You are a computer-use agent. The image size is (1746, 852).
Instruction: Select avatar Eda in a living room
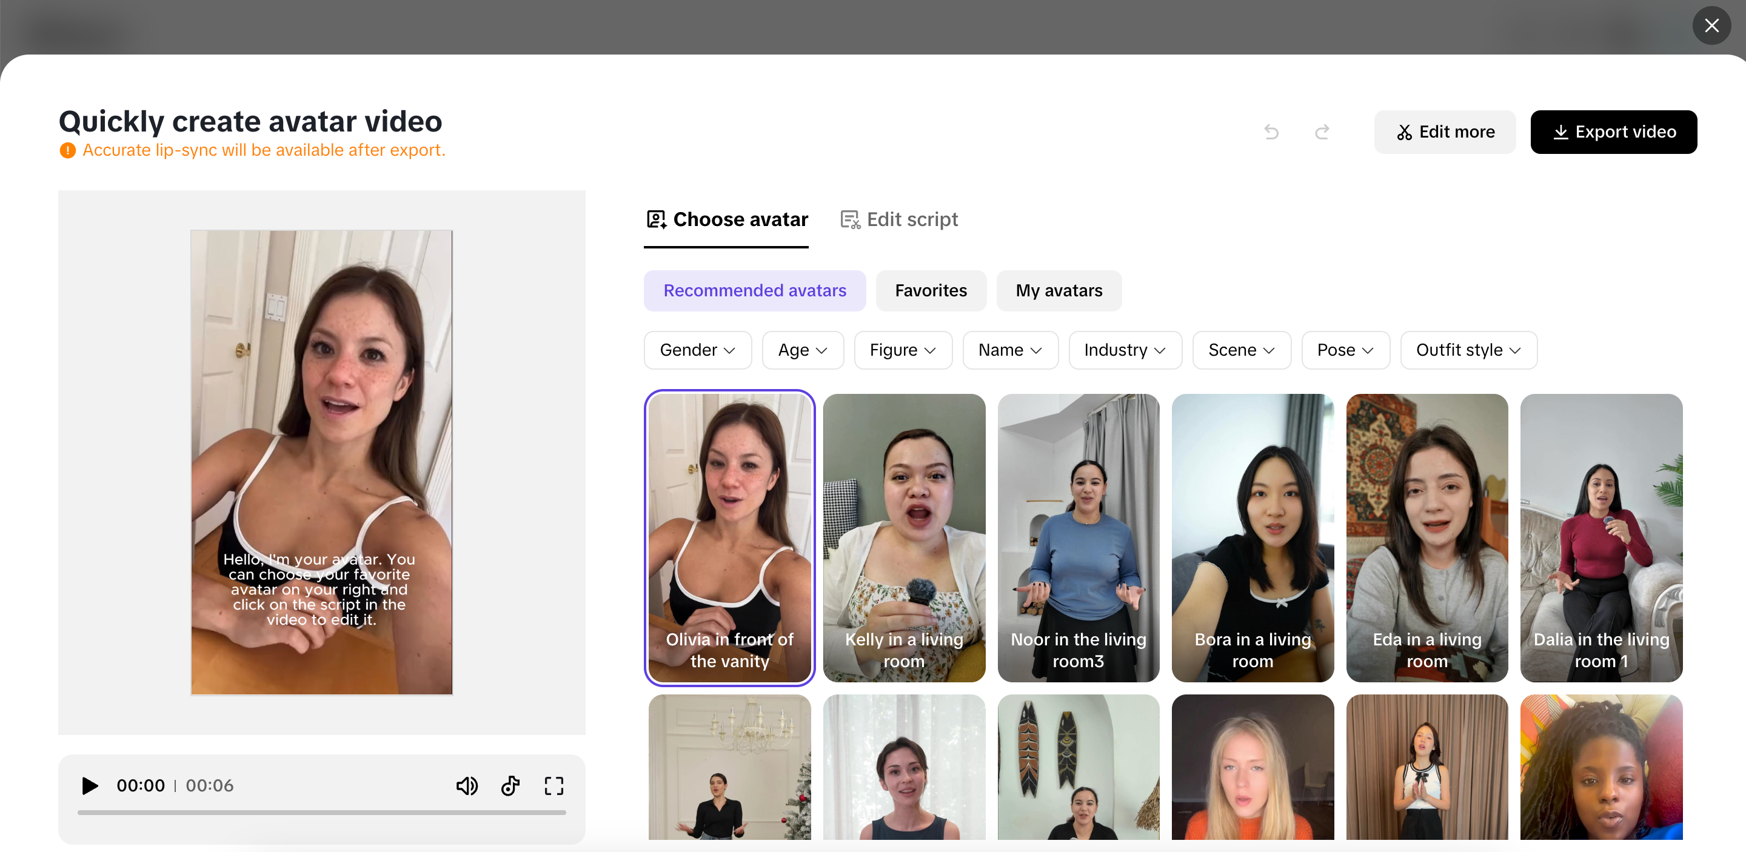(x=1427, y=537)
